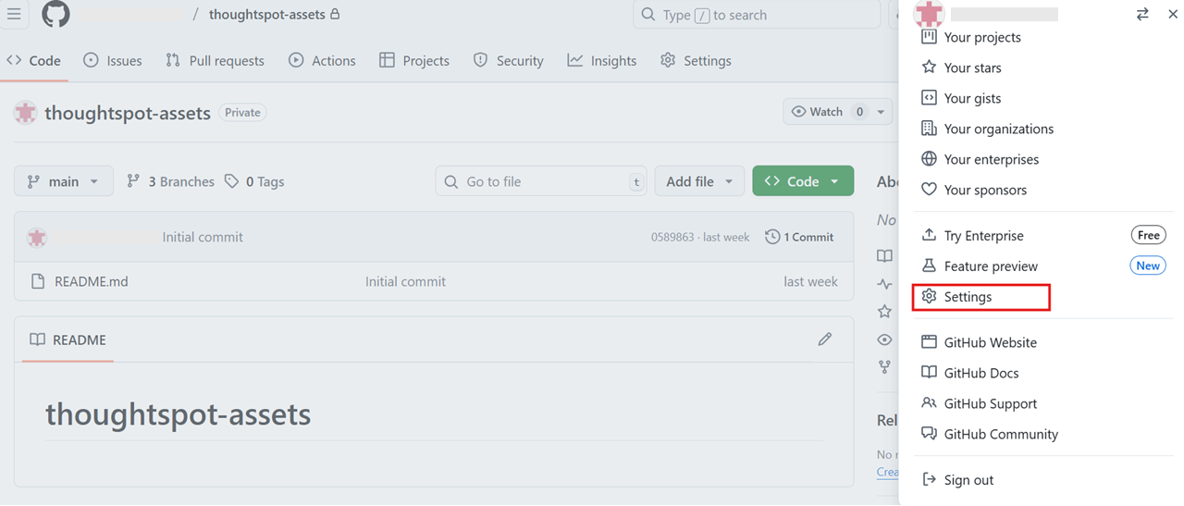Expand the Watch options dropdown arrow

(882, 112)
